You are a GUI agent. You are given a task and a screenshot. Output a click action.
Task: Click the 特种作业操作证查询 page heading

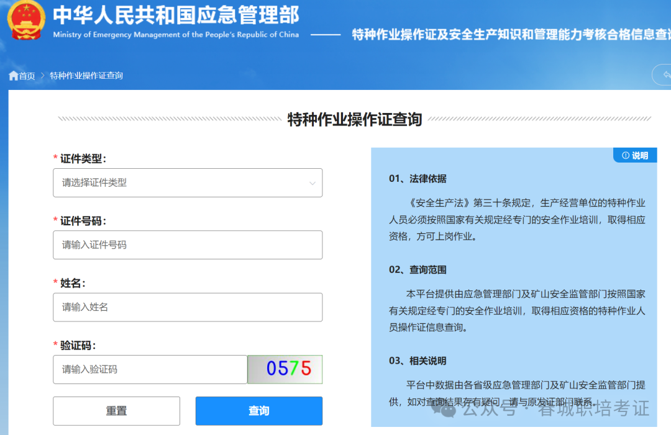point(355,119)
